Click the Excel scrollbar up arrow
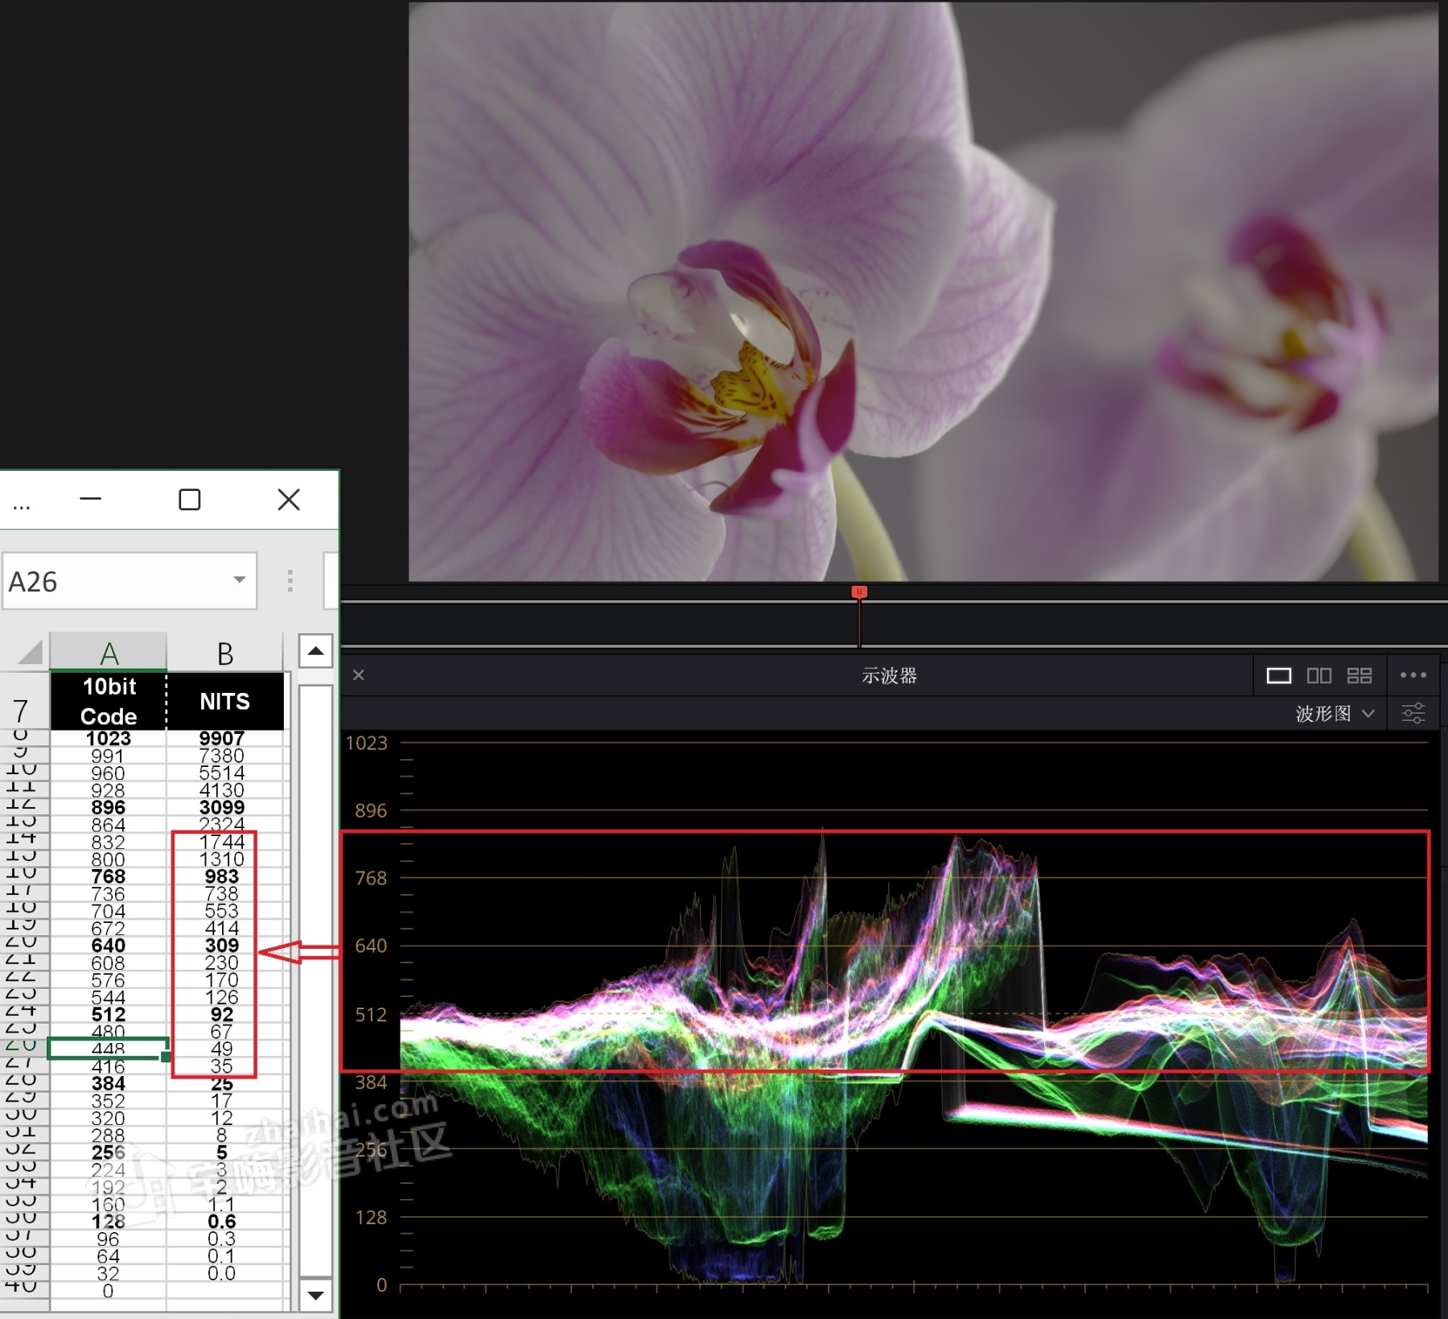The width and height of the screenshot is (1448, 1319). [316, 651]
